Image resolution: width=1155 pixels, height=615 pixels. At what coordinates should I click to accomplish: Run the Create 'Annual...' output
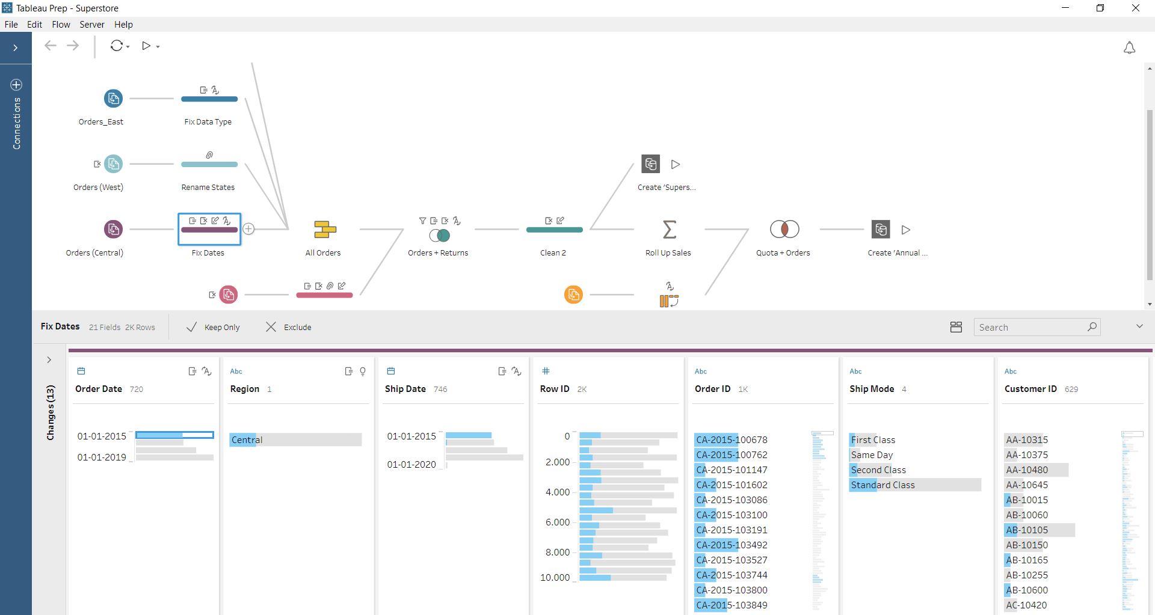click(906, 230)
